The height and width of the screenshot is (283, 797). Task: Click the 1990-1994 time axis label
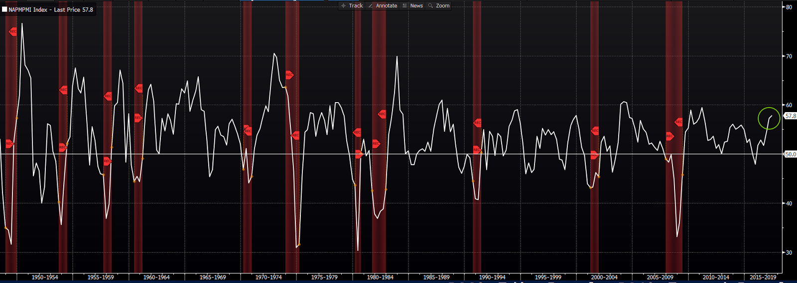tap(492, 278)
